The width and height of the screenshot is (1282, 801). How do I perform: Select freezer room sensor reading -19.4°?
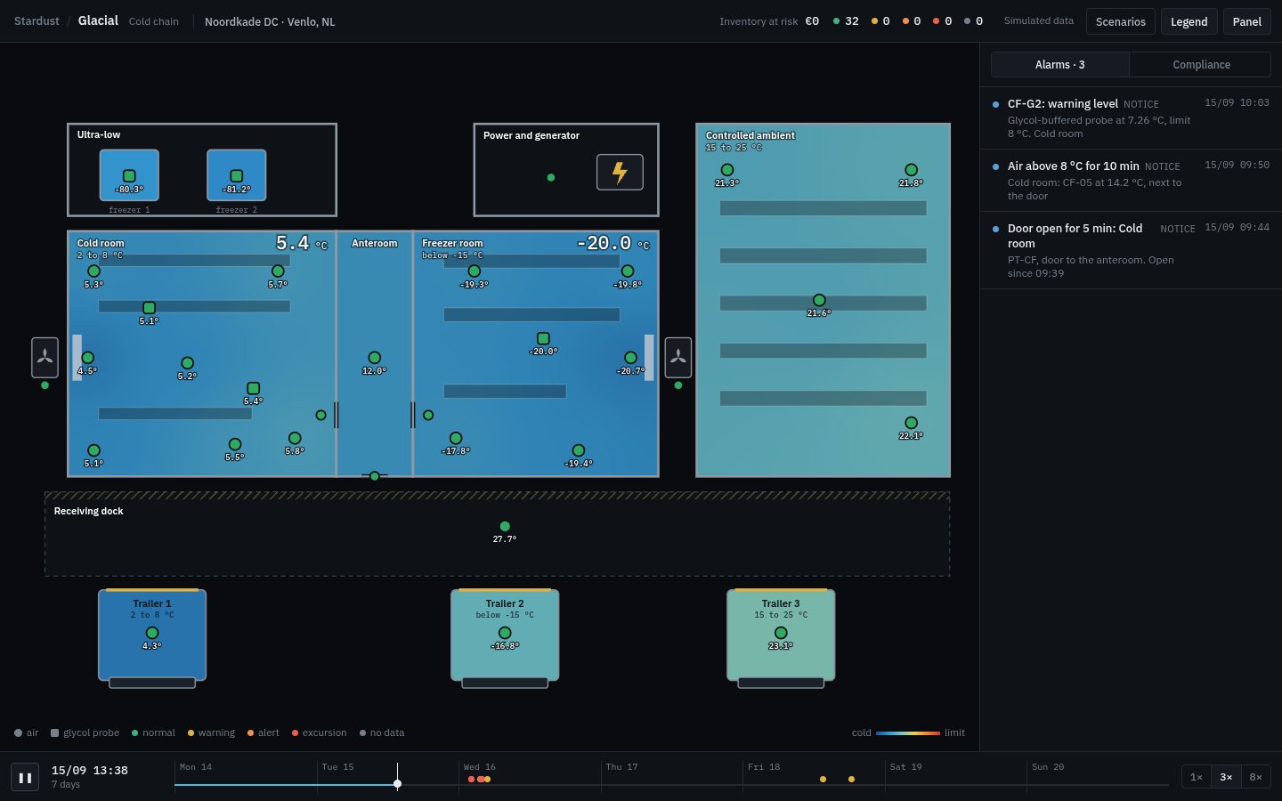pos(579,450)
